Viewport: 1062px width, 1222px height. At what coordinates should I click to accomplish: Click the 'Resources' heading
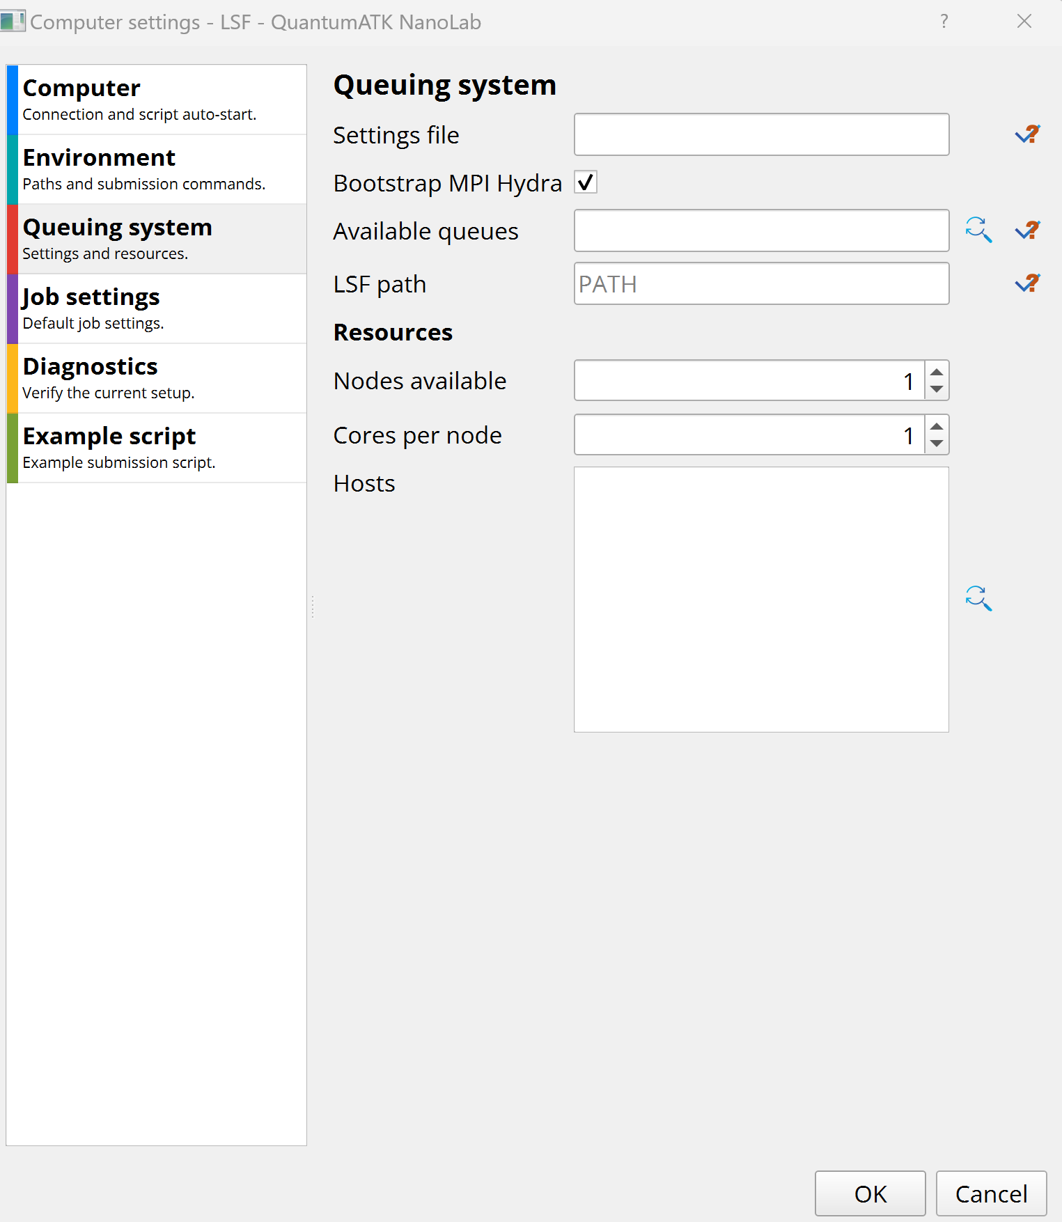tap(393, 332)
